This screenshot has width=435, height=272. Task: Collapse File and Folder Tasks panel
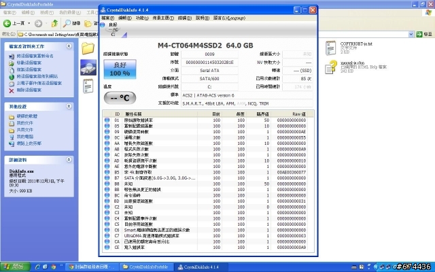[x=69, y=46]
